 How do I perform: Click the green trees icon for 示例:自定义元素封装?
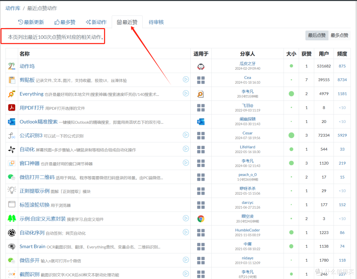(12, 218)
